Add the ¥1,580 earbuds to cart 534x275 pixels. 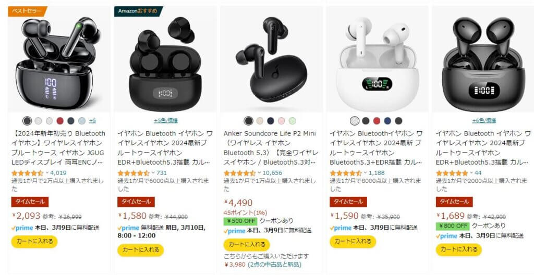point(140,250)
